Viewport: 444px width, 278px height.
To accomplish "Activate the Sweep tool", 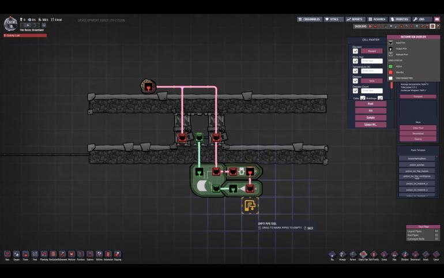I will point(384,254).
